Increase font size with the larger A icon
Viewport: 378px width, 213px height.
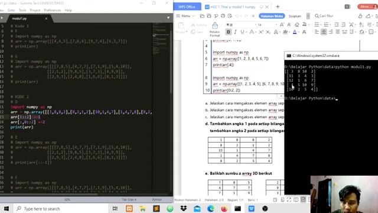(282, 25)
